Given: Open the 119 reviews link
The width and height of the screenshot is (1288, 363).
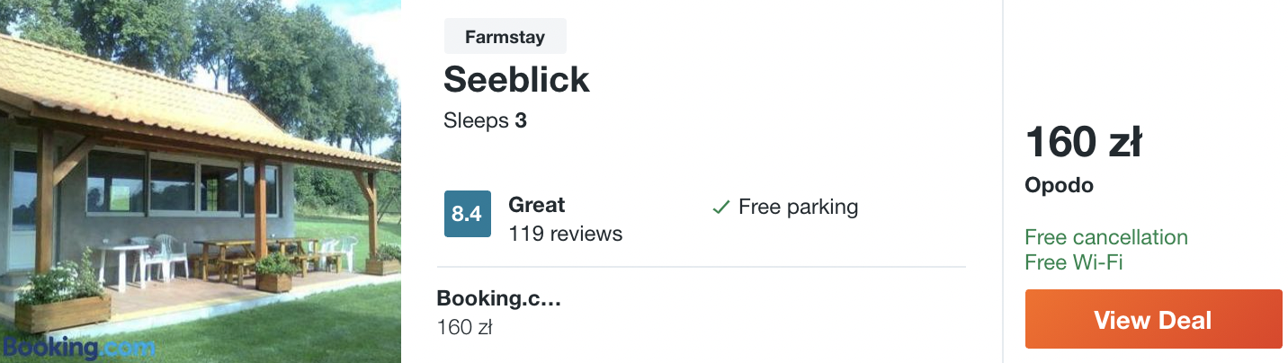Looking at the screenshot, I should (565, 234).
